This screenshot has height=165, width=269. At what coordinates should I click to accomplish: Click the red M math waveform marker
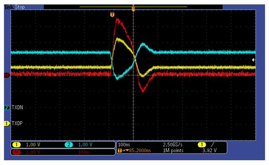[7, 75]
